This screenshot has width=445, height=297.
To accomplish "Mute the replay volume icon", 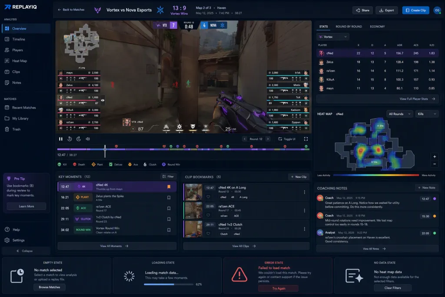I will coord(88,139).
